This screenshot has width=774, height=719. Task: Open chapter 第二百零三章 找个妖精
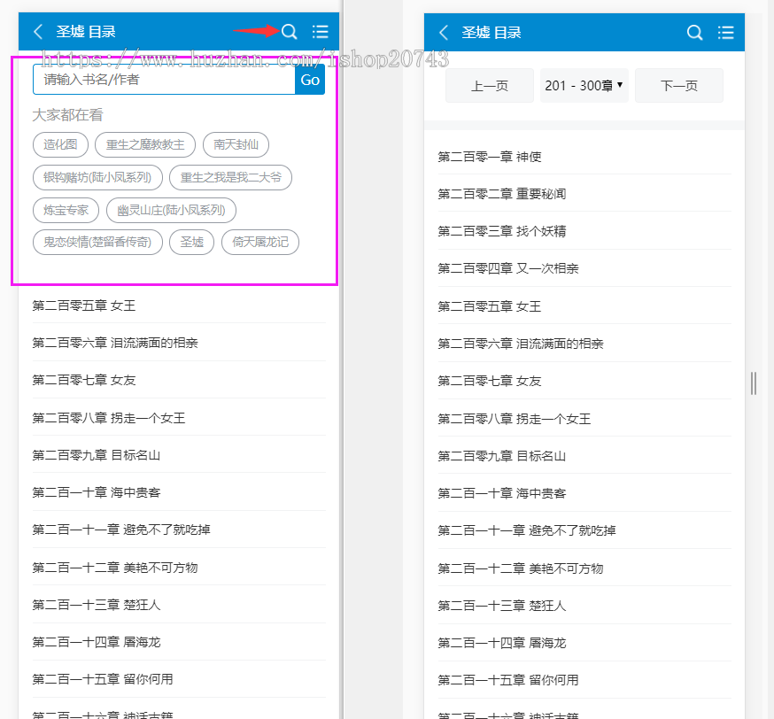click(x=502, y=231)
